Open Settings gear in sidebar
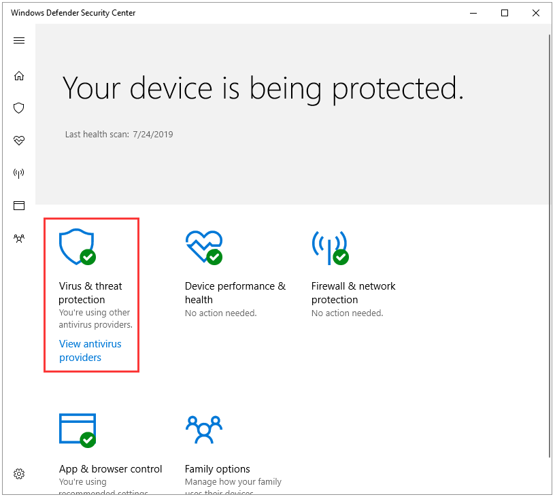 tap(19, 474)
